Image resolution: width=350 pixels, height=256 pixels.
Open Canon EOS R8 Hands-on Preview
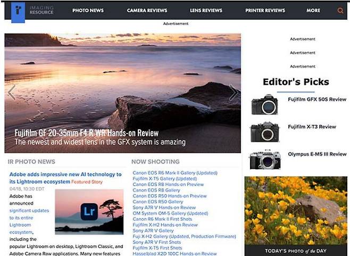click(x=168, y=184)
